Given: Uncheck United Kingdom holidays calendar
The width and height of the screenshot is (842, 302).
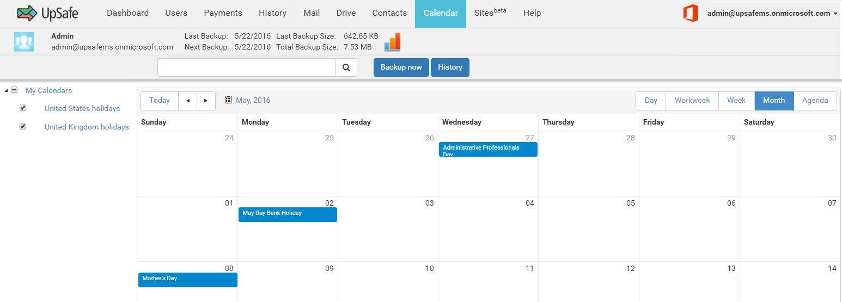Looking at the screenshot, I should click(x=23, y=126).
